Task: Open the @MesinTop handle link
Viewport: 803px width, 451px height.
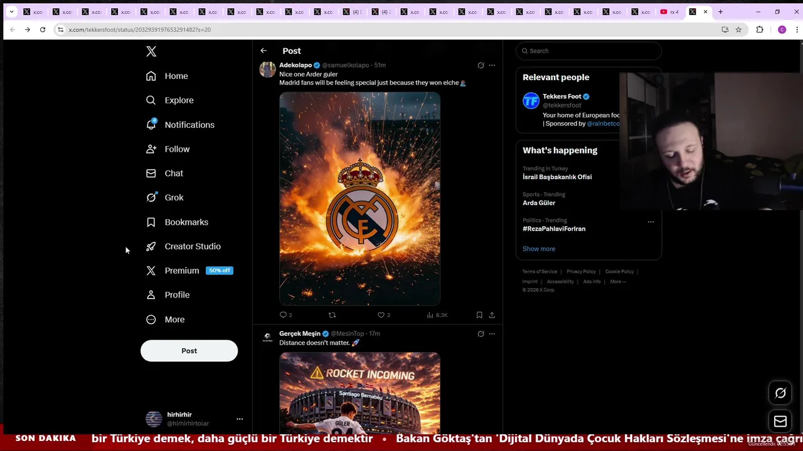Action: (347, 334)
